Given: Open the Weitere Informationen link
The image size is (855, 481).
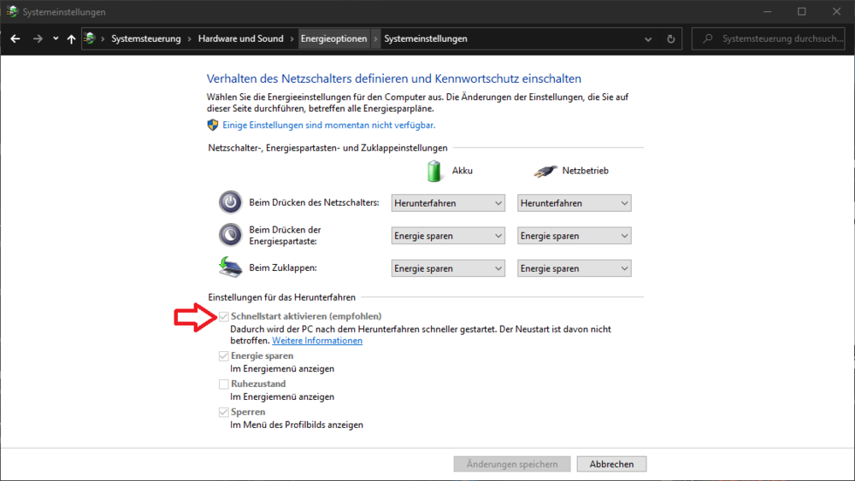Looking at the screenshot, I should pyautogui.click(x=317, y=341).
